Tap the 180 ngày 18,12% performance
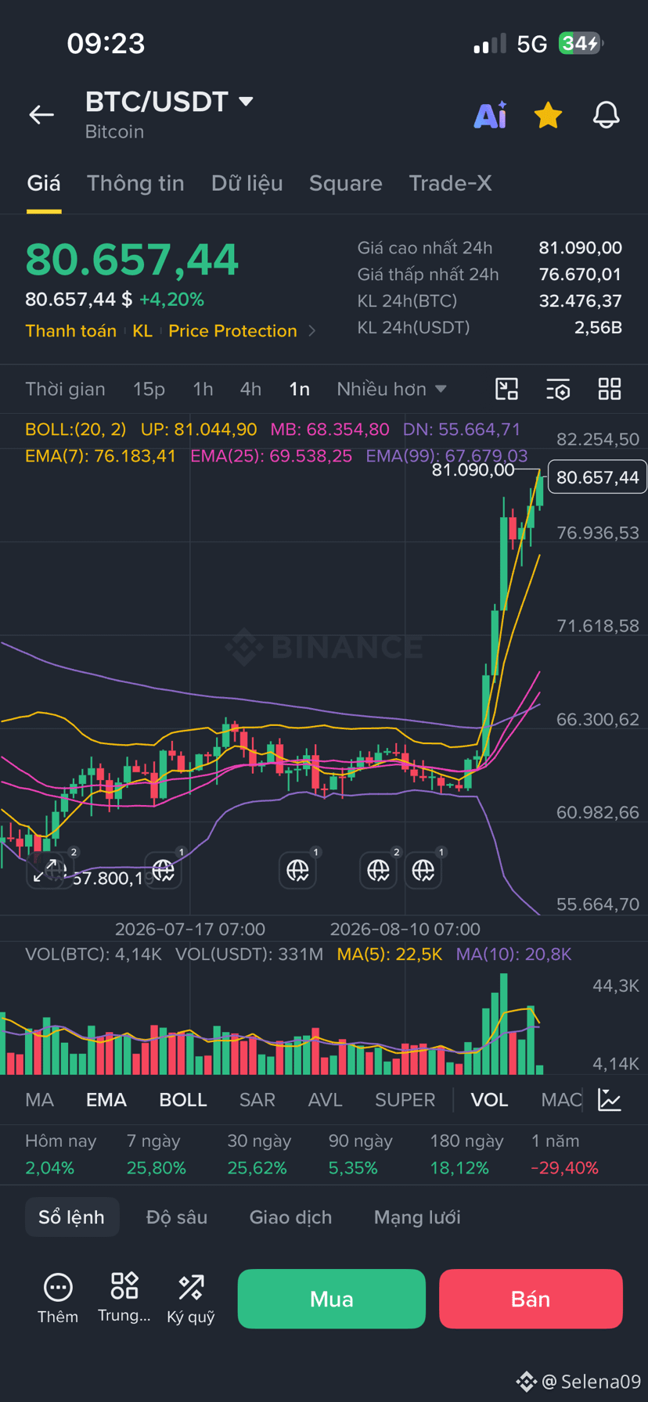Screen dimensions: 648x1402 point(466,1154)
